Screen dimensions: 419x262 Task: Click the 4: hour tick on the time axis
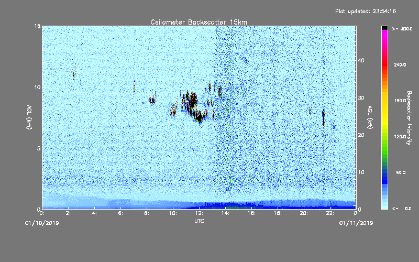95,213
